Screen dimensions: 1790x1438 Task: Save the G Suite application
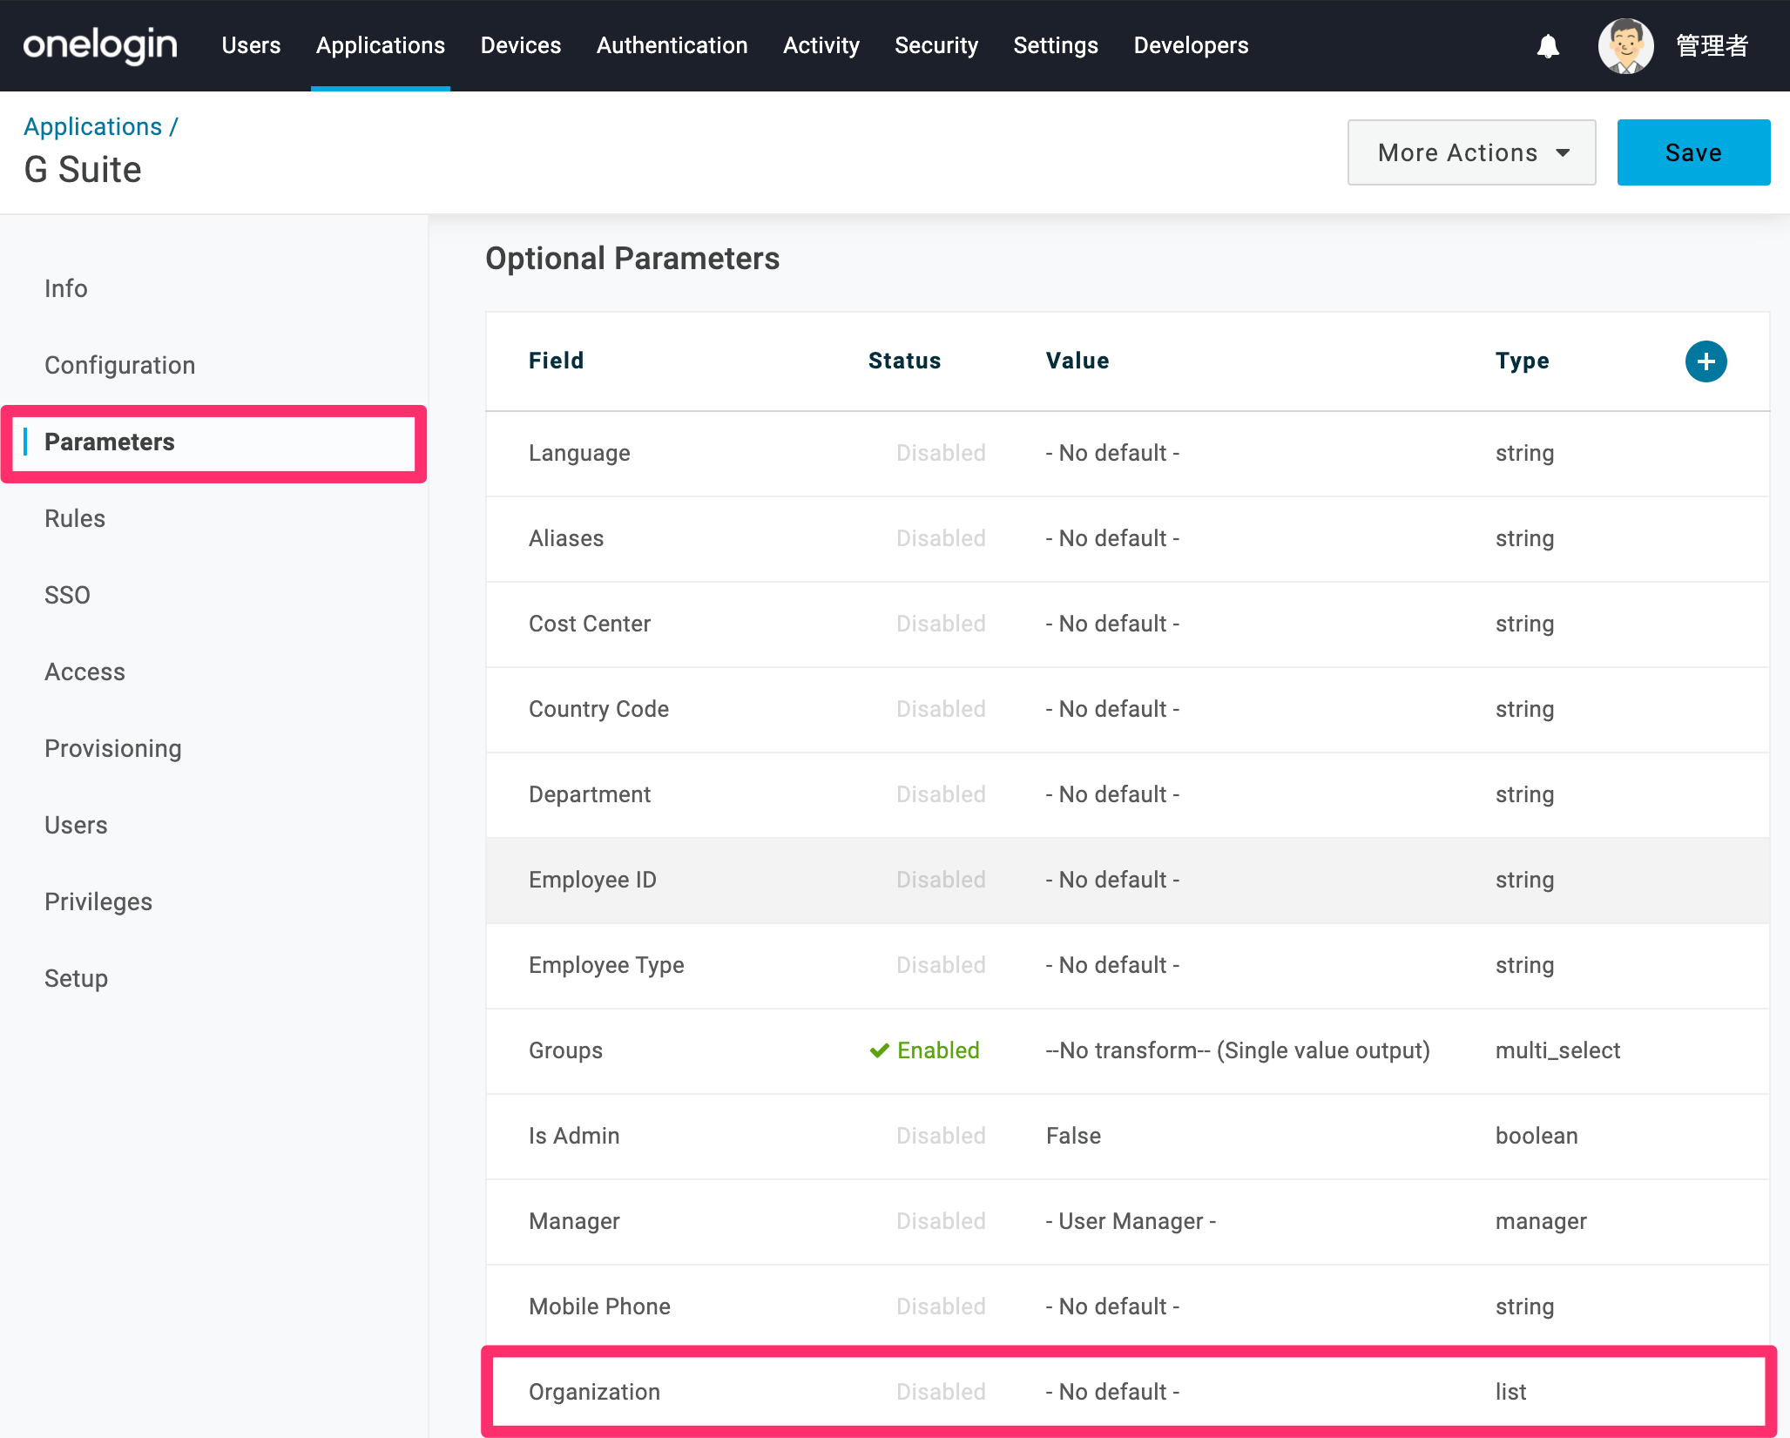[1693, 152]
